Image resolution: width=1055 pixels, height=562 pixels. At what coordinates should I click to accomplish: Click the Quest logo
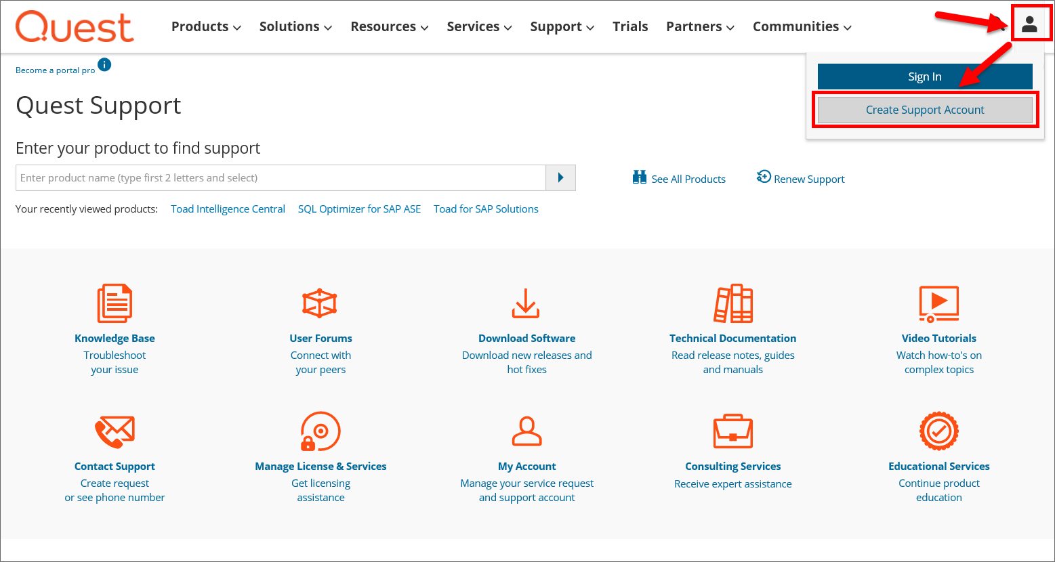(75, 27)
